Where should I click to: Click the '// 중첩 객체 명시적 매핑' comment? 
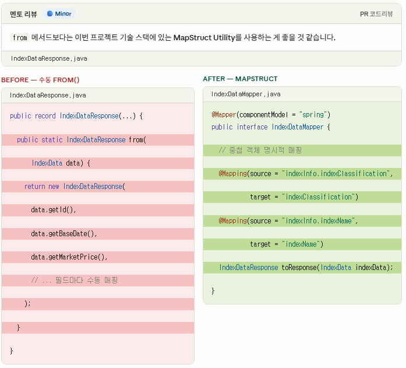tap(302, 150)
